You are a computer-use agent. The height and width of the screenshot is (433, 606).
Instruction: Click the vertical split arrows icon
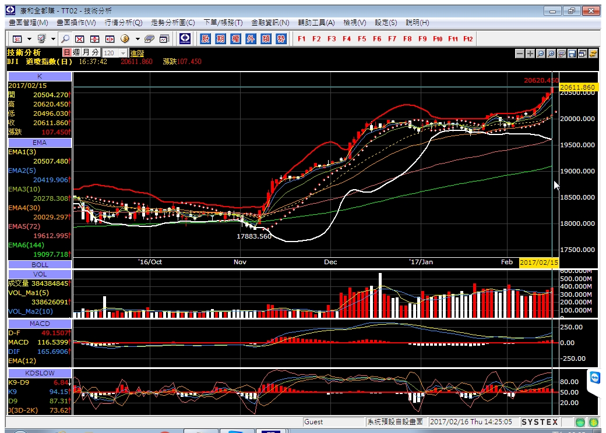[94, 38]
